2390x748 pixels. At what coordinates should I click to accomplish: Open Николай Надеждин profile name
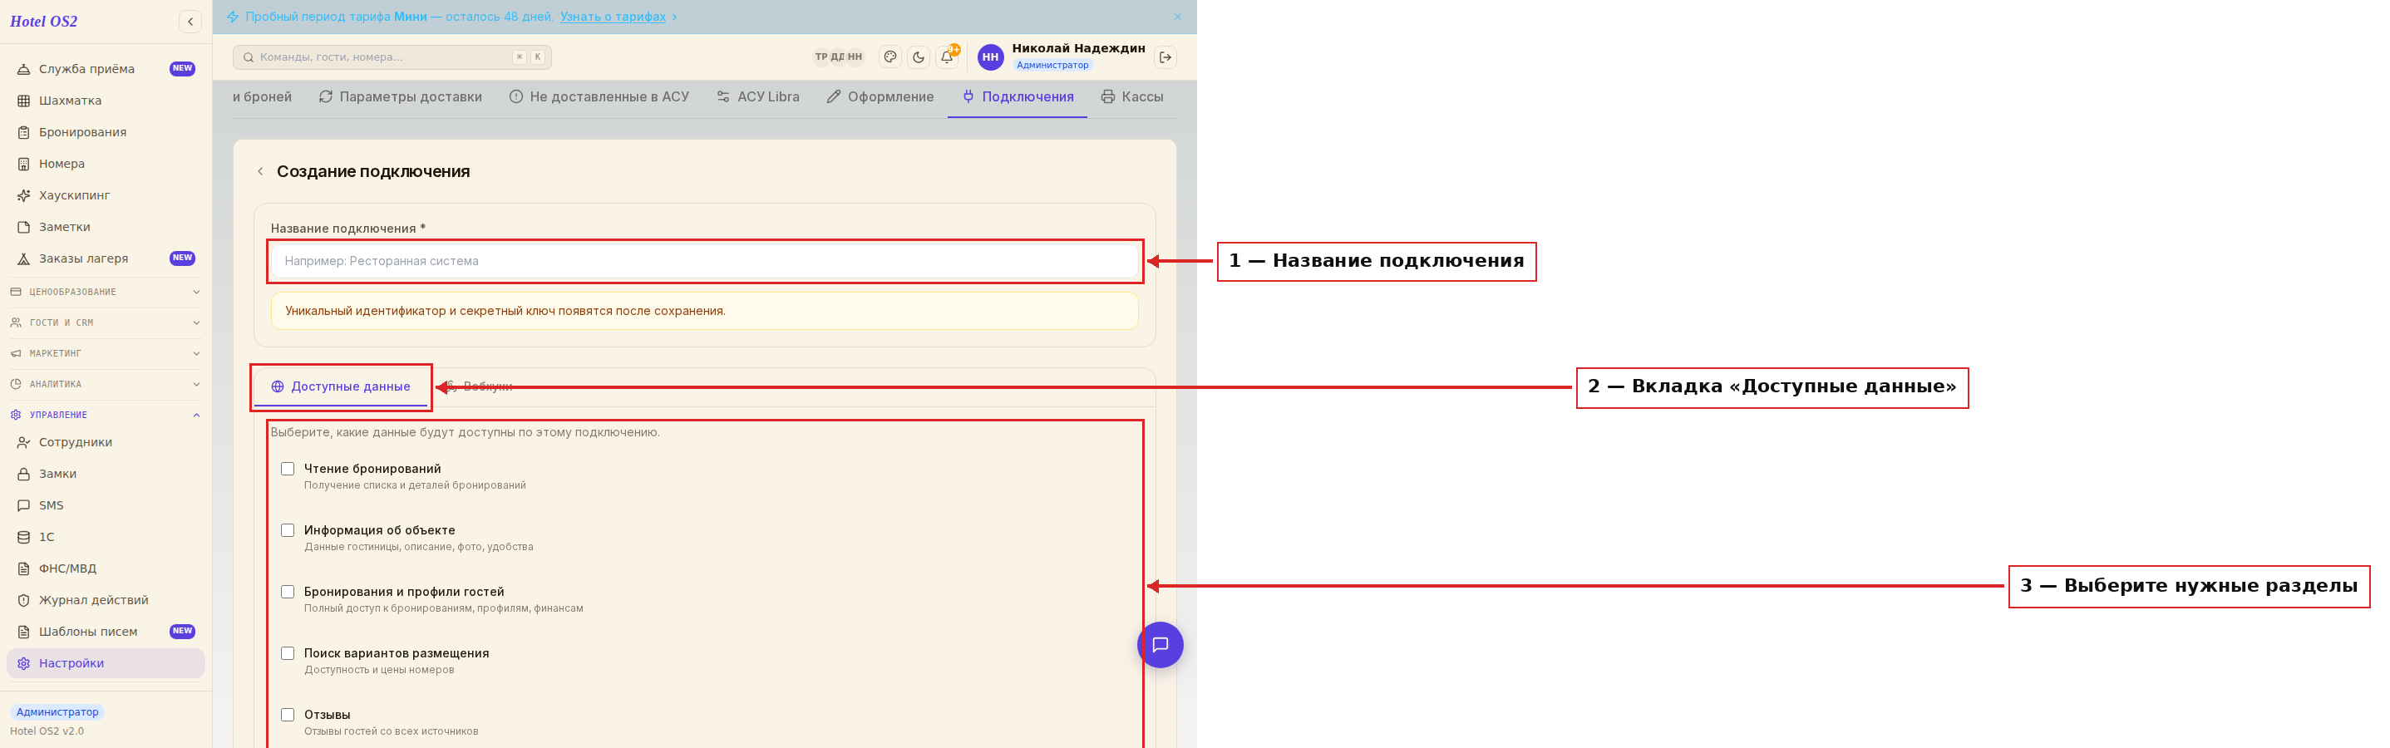(1078, 48)
